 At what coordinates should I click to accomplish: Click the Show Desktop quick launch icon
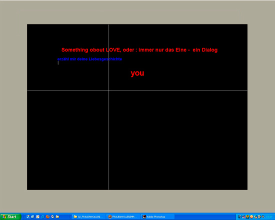click(x=28, y=216)
